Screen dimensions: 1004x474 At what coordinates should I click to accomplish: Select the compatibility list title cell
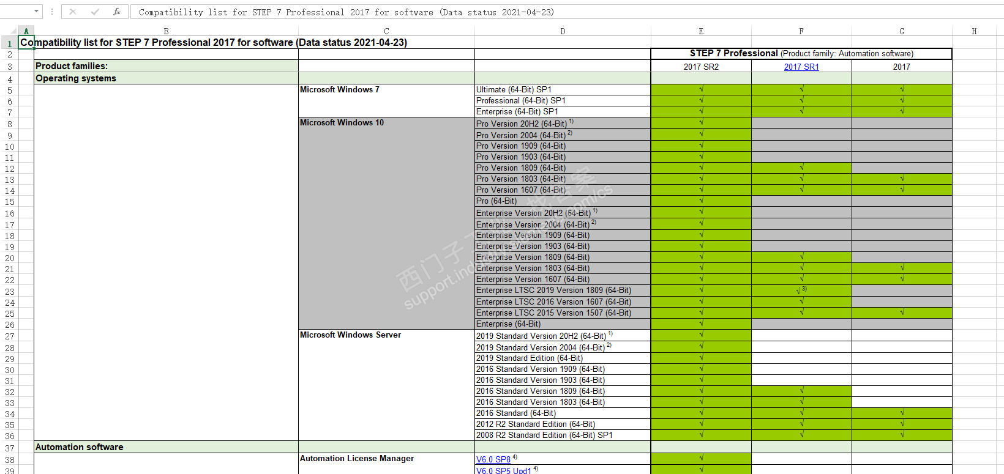click(214, 42)
